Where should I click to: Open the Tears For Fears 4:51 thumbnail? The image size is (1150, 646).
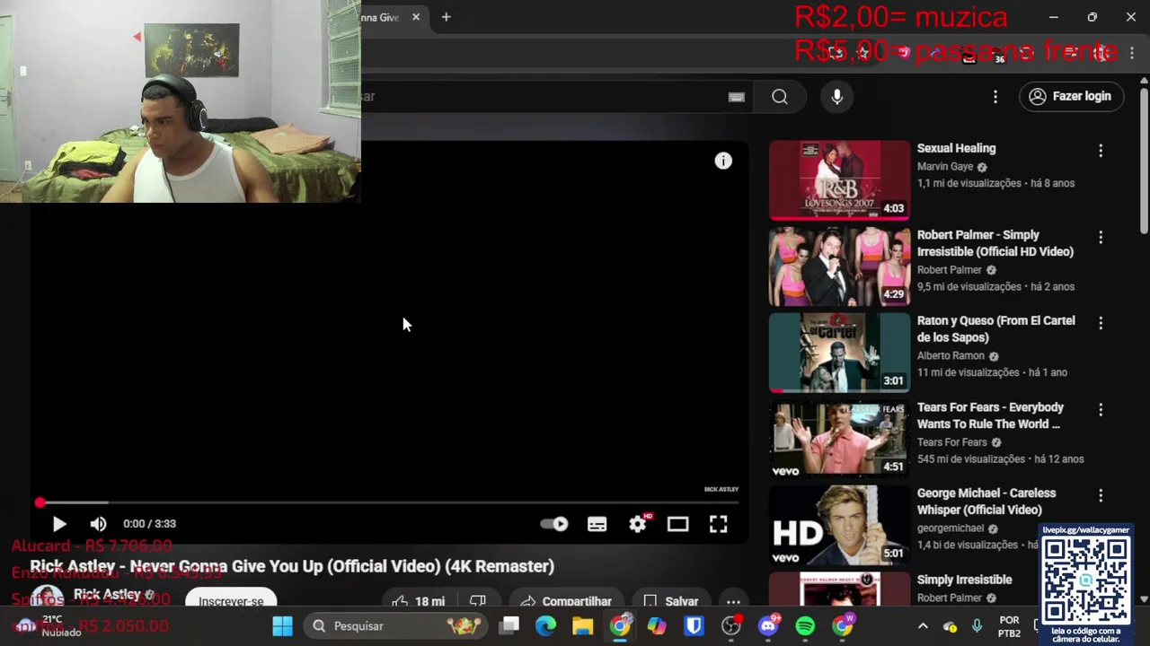click(x=839, y=439)
